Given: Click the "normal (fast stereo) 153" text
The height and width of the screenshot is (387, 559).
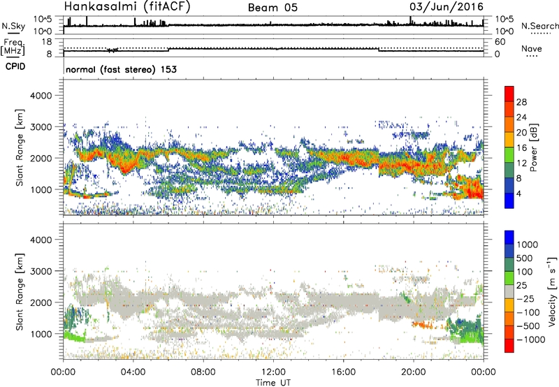Looking at the screenshot, I should pos(121,69).
